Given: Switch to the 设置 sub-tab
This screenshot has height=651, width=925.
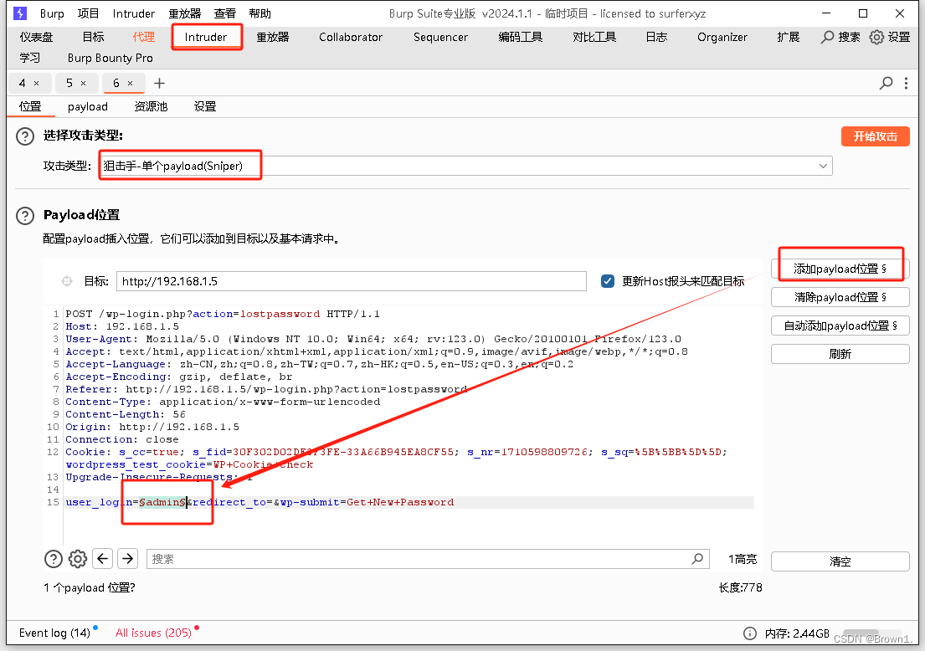Looking at the screenshot, I should pos(205,107).
